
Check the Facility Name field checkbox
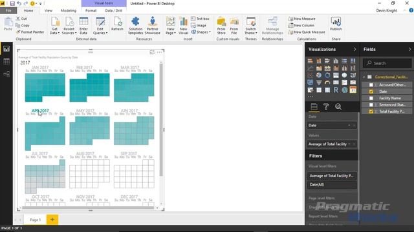point(371,98)
